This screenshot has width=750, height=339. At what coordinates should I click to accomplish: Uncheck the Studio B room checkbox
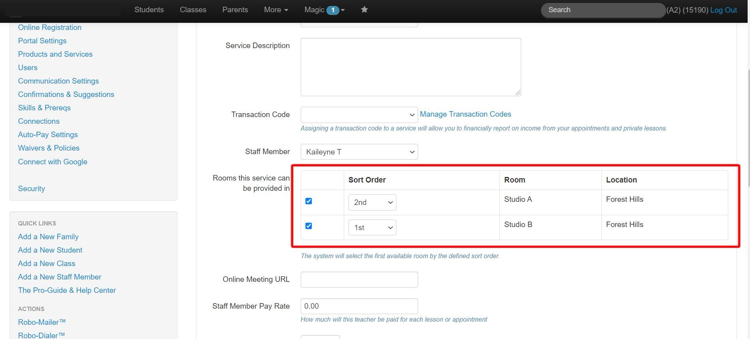(x=309, y=226)
